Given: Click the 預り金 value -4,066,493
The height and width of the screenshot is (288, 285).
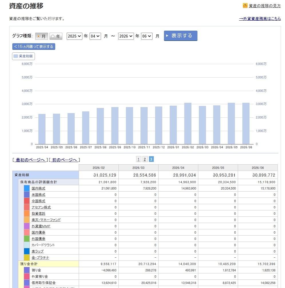Looking at the screenshot, I should pos(109,270).
